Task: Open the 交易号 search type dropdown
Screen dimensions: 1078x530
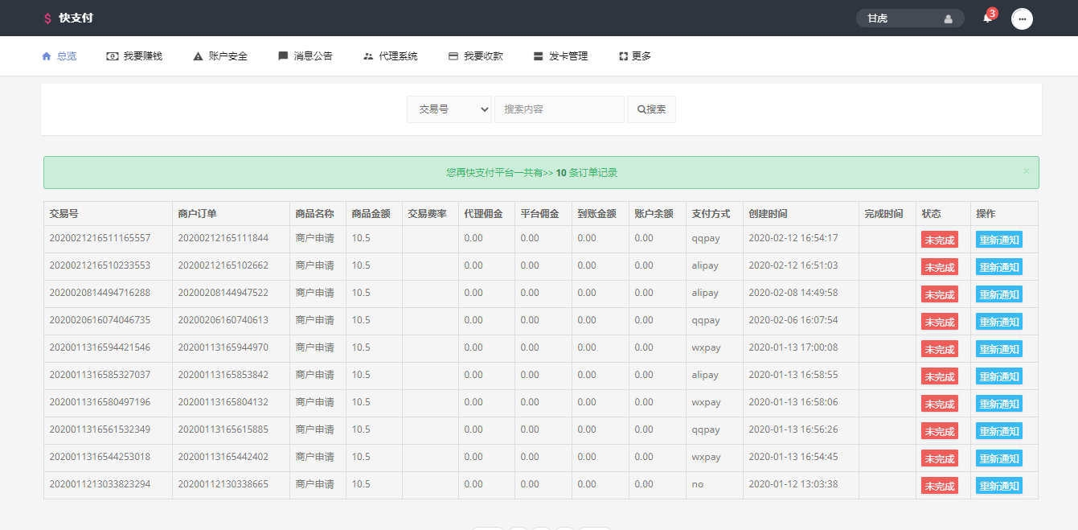Action: 449,109
